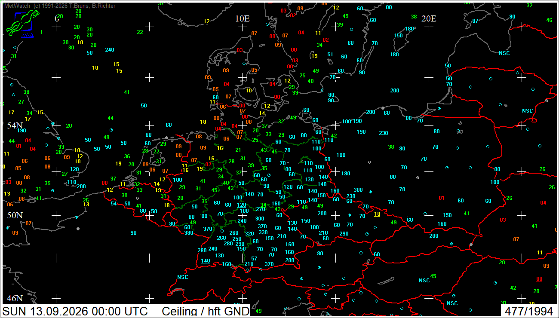Click the 50N latitude label
This screenshot has height=318, width=559.
click(x=15, y=215)
